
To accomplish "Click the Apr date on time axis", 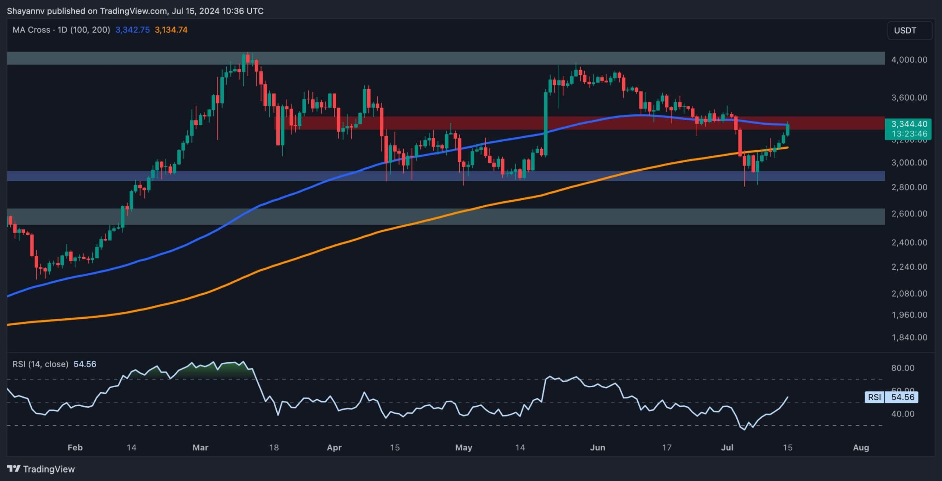I will coord(334,448).
